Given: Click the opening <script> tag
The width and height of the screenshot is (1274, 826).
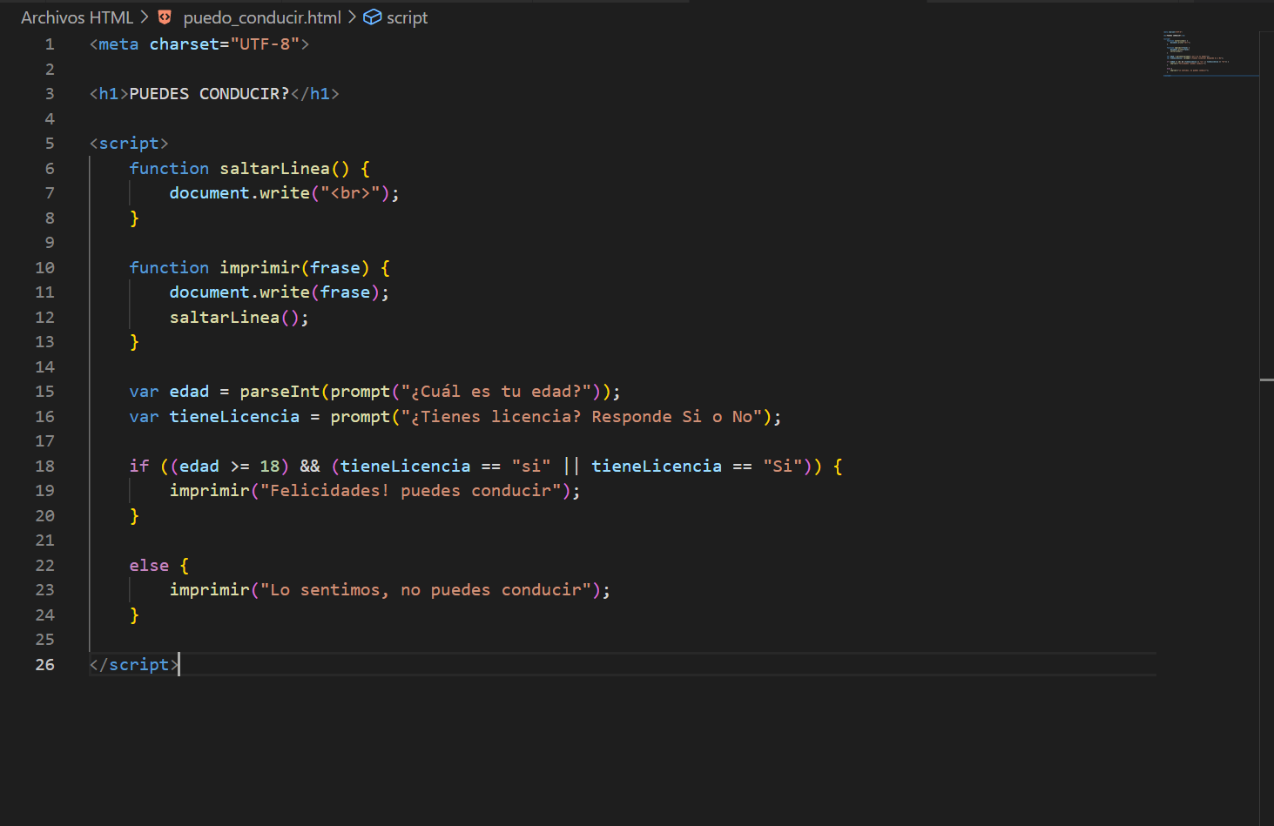Looking at the screenshot, I should [x=129, y=144].
